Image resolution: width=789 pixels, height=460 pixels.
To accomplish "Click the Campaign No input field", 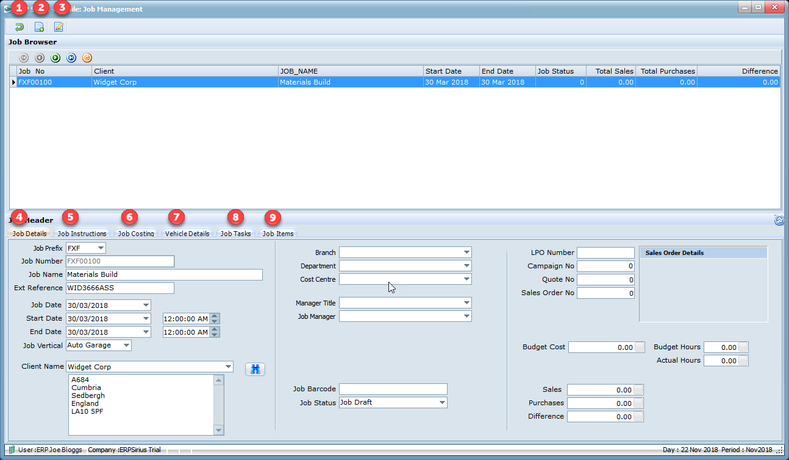I will point(605,266).
